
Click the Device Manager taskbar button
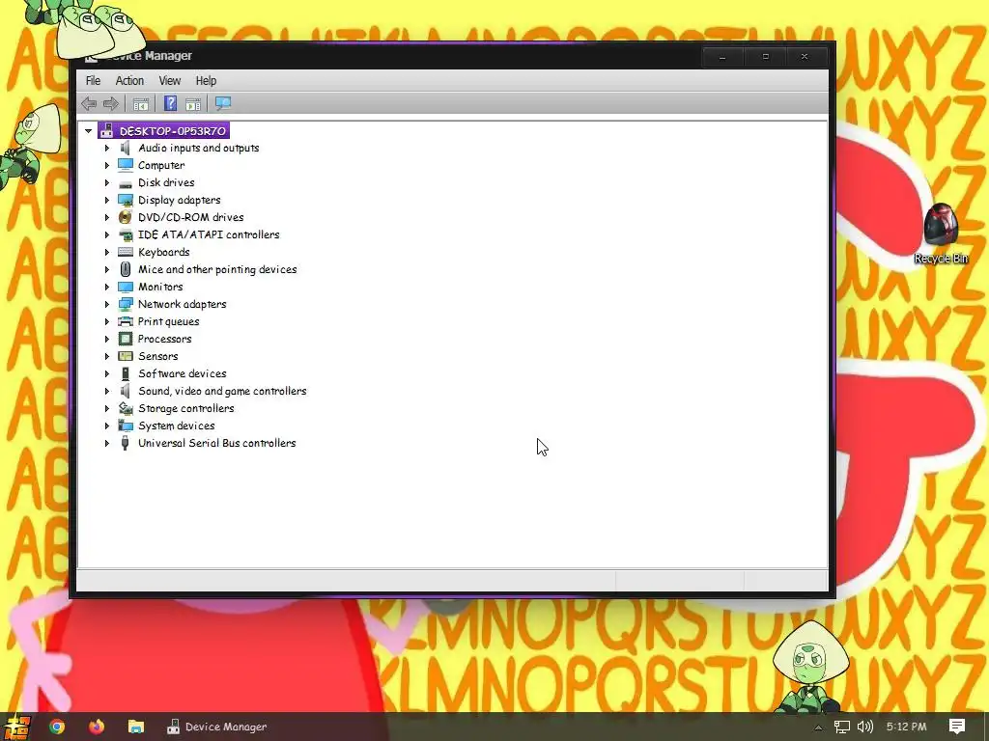pyautogui.click(x=217, y=727)
